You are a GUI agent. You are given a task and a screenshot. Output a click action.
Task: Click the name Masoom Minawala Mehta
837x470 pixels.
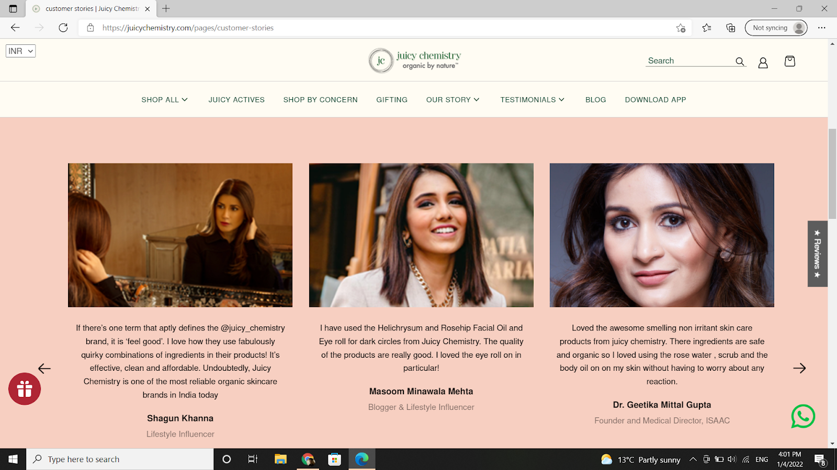point(421,391)
